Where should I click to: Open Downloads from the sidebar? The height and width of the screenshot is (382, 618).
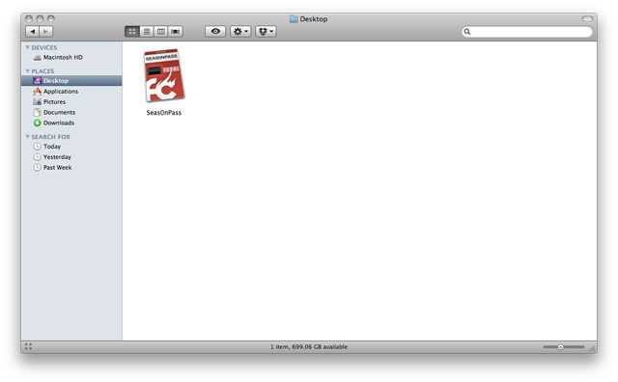pos(71,123)
